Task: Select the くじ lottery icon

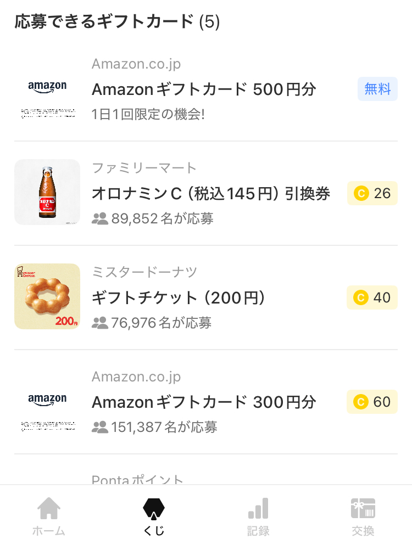Action: click(x=154, y=509)
